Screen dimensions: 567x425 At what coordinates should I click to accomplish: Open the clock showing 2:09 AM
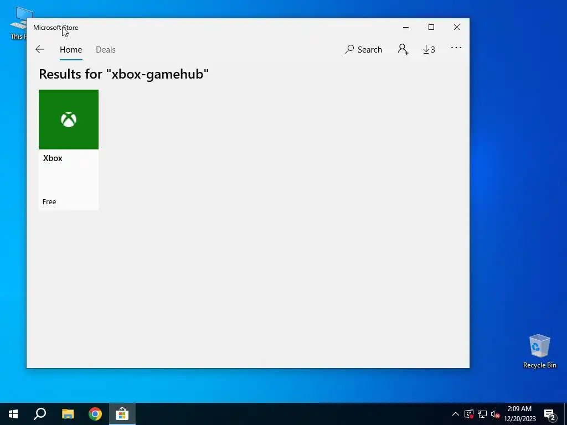[x=519, y=414]
